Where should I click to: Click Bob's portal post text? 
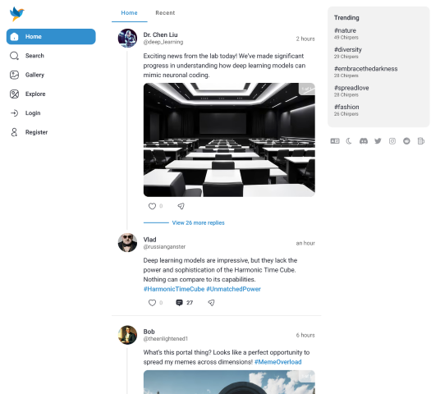click(227, 357)
